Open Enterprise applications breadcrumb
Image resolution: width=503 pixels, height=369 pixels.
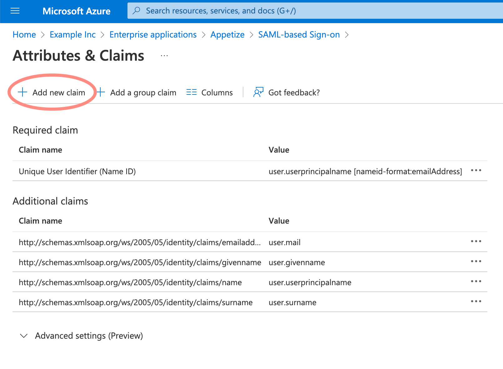click(153, 35)
